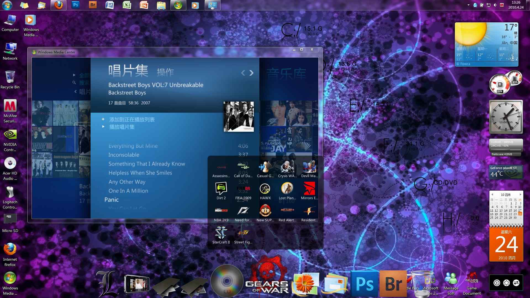Open Street Fighter shortcut
Screen dimensions: 530x298
[243, 236]
